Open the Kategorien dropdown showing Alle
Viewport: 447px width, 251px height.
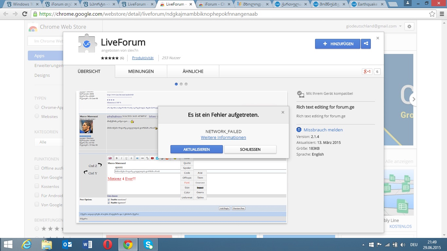coord(49,142)
